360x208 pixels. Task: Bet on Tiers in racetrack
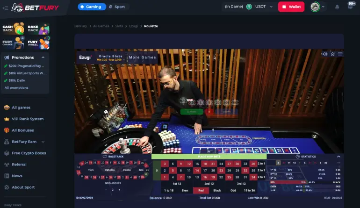(x=91, y=170)
